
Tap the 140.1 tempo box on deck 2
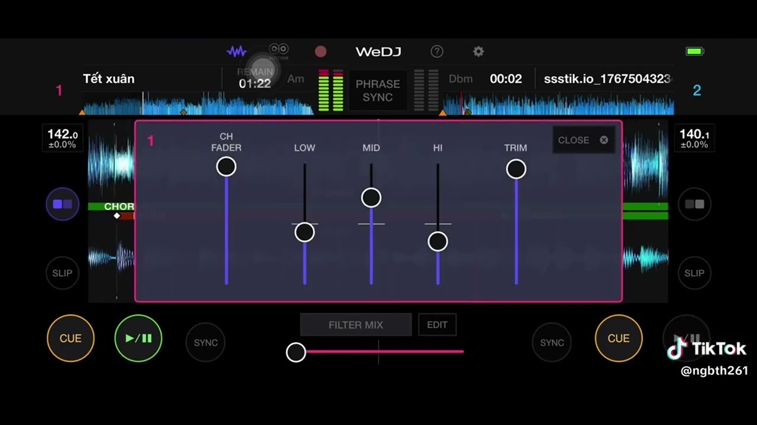(x=694, y=139)
